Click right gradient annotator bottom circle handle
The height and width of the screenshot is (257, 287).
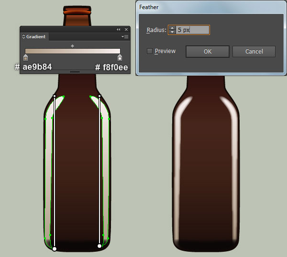point(99,246)
